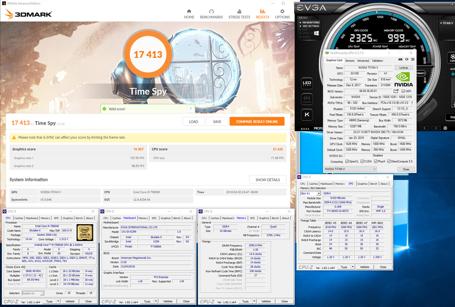The width and height of the screenshot is (455, 307).
Task: Click the bus interface question mark
Action: coord(412,103)
